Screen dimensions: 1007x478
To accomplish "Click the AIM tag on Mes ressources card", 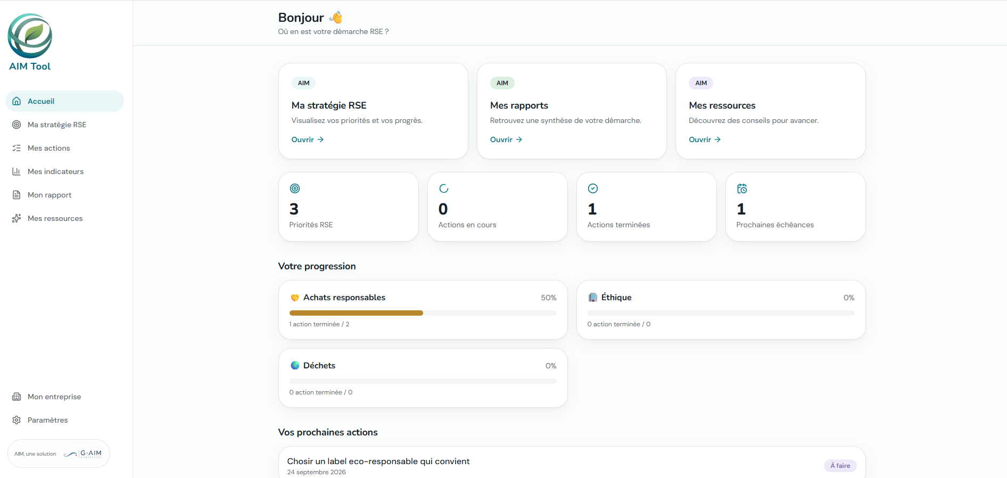I will [x=701, y=83].
